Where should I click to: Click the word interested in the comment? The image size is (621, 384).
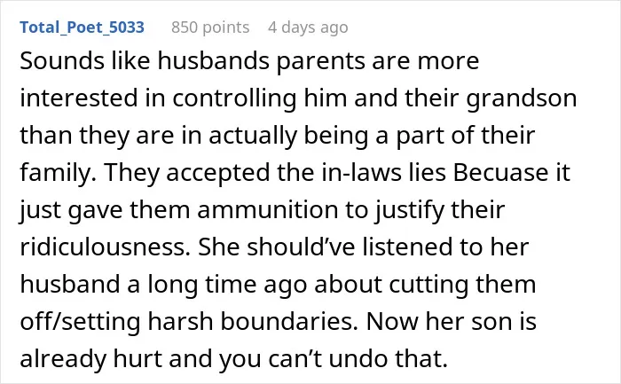79,98
